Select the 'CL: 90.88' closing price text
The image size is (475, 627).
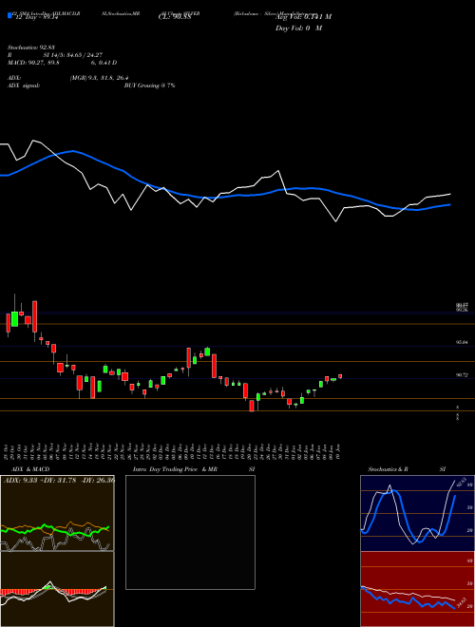(x=174, y=18)
